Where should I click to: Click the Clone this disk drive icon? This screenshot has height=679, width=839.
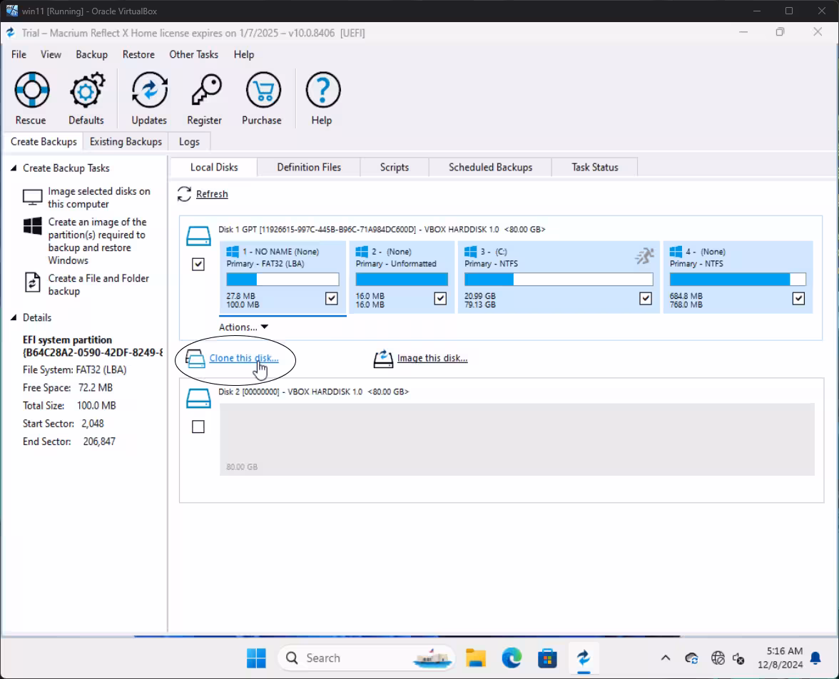point(195,358)
